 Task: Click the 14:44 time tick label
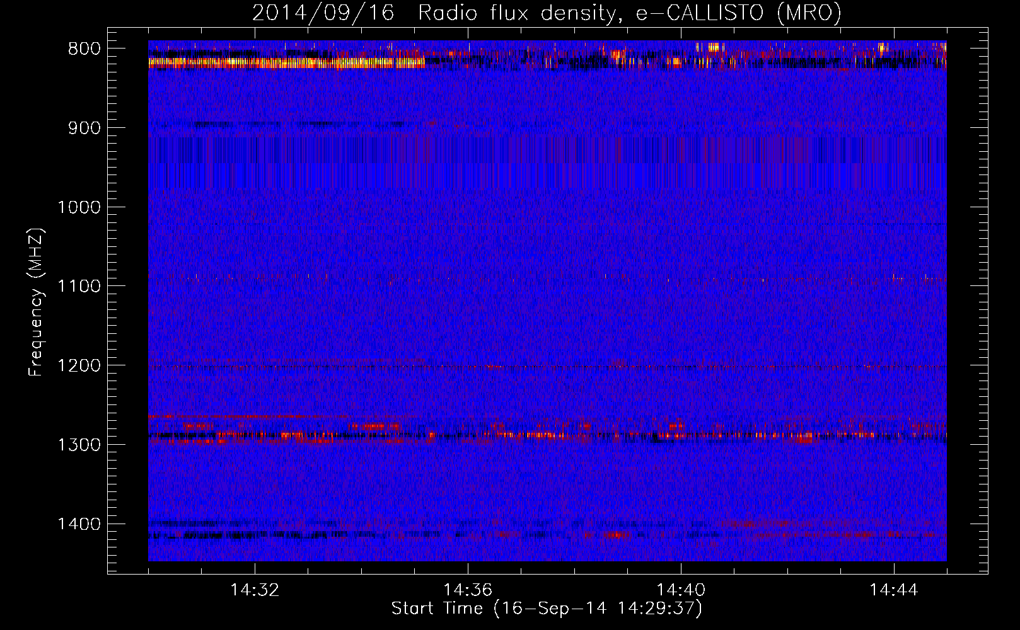coord(894,590)
